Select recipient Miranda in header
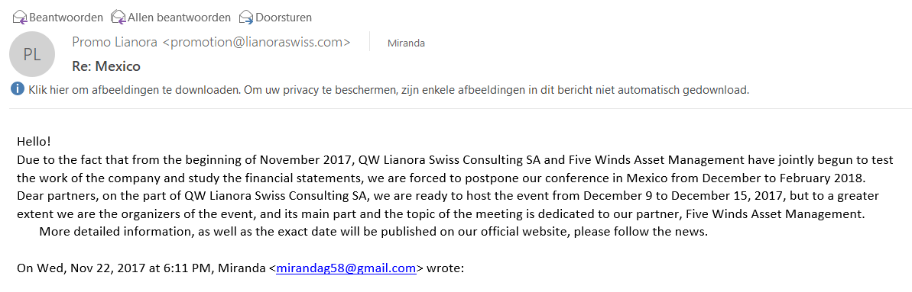Viewport: 912px width, 292px height. [406, 43]
